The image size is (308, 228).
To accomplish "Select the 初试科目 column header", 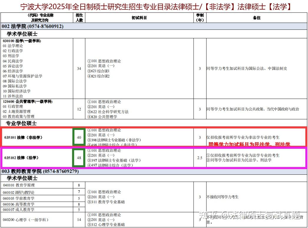I will (139, 18).
